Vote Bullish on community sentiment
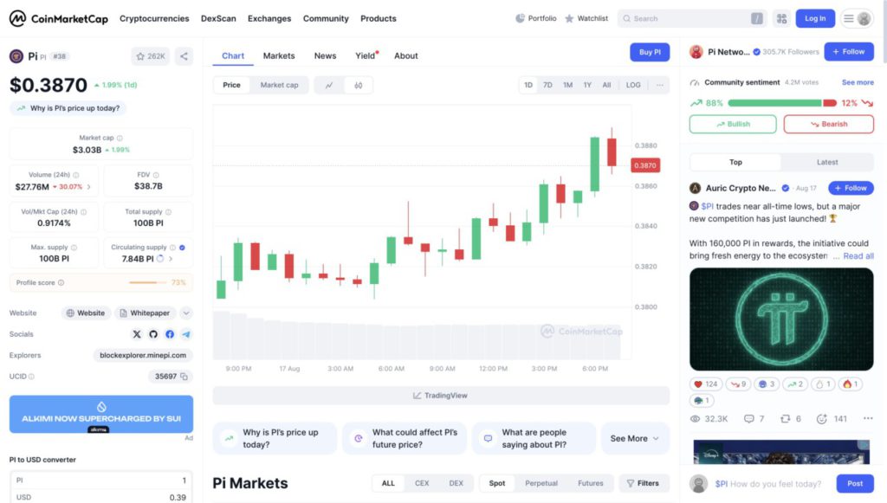 point(733,124)
